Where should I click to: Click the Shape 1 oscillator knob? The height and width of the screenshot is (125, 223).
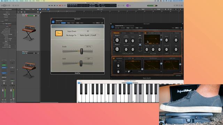[x=117, y=40]
